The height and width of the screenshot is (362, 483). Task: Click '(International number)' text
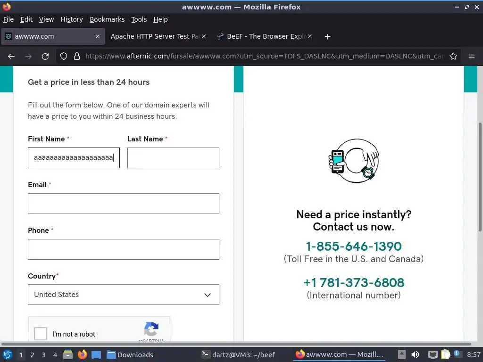click(x=354, y=295)
